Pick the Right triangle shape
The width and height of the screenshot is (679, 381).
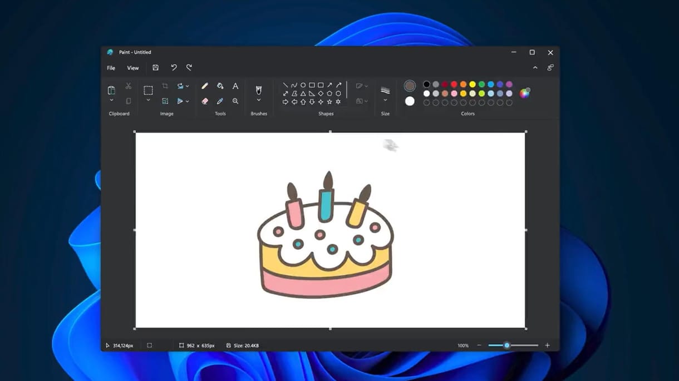[x=312, y=93]
